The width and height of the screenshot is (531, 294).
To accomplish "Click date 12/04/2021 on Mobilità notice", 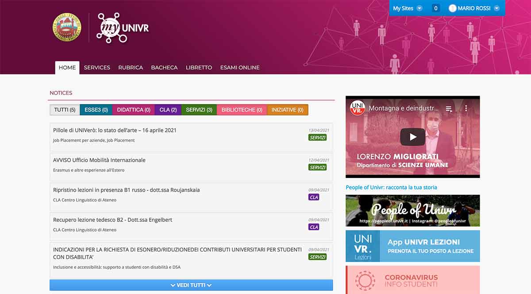I will click(319, 160).
